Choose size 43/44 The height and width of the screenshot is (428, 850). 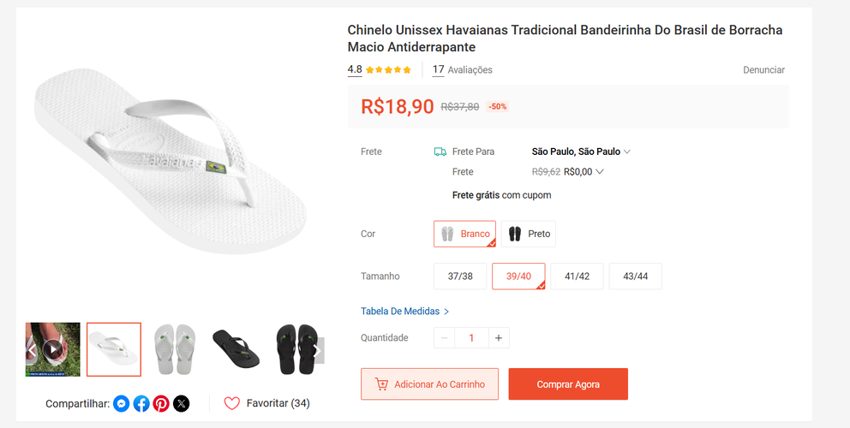coord(635,276)
